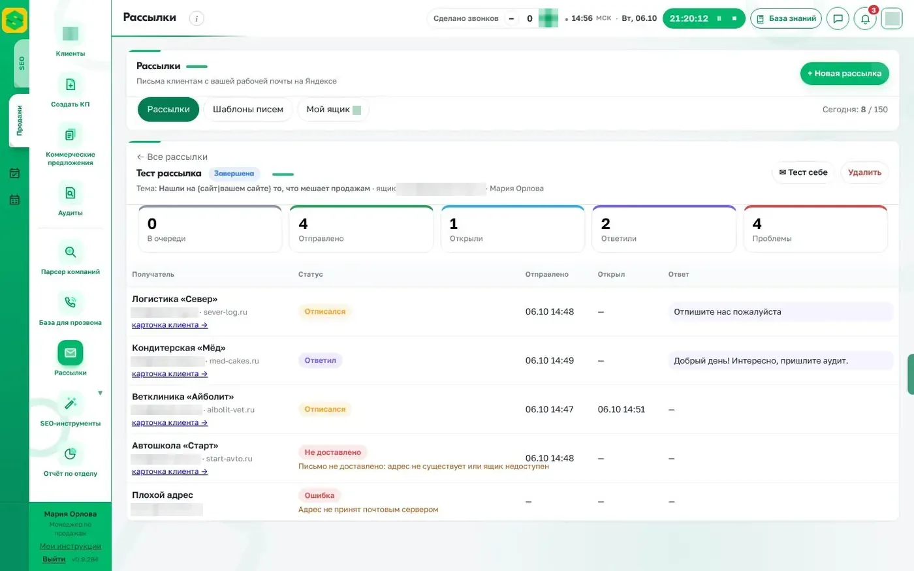This screenshot has height=571, width=914.
Task: Go back via Все рассылки link
Action: (x=172, y=157)
